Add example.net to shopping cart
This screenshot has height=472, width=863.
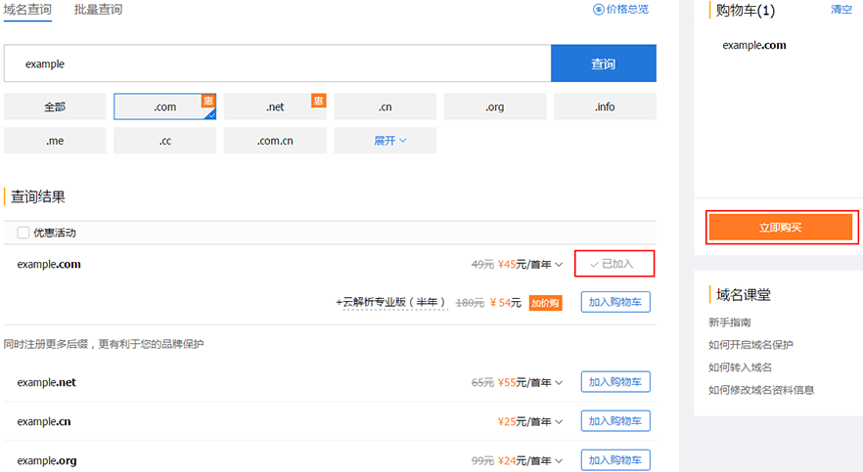tap(614, 382)
